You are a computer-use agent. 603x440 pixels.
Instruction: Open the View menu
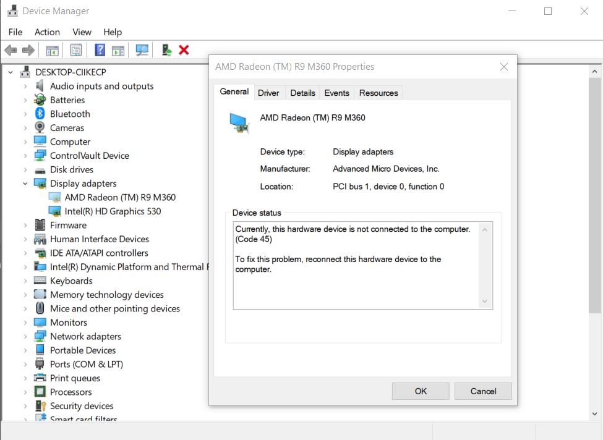[82, 32]
